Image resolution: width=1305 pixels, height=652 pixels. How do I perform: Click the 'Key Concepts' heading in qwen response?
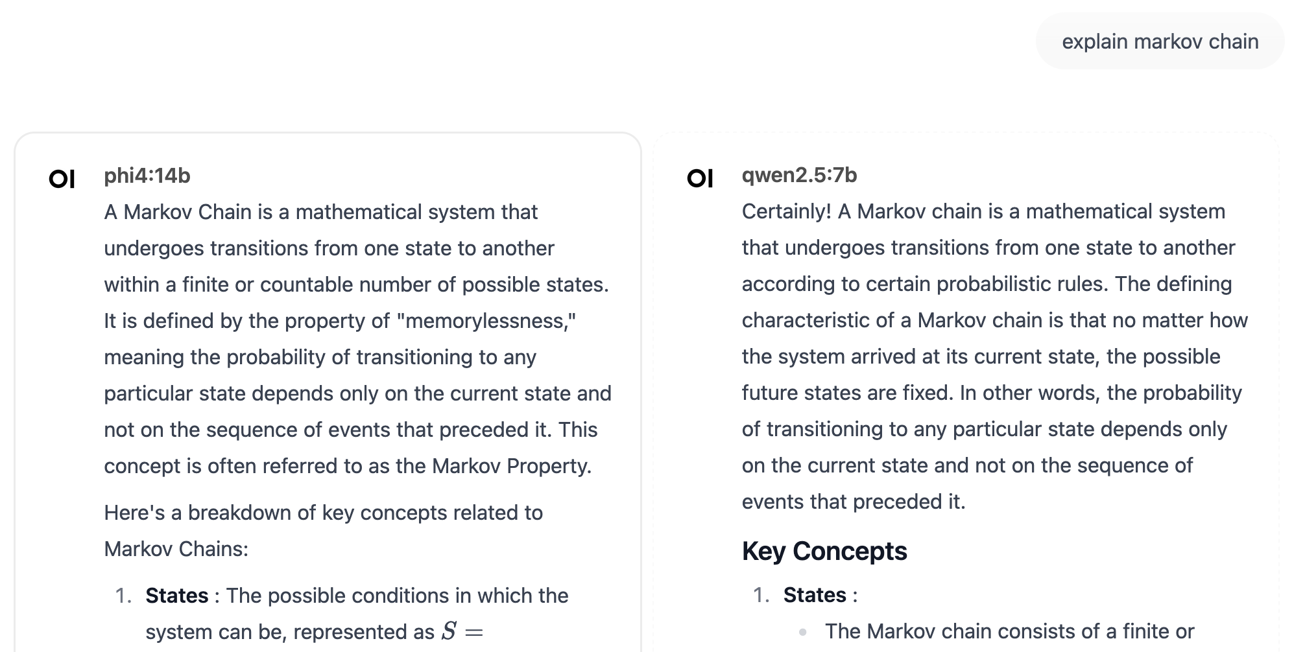[824, 551]
